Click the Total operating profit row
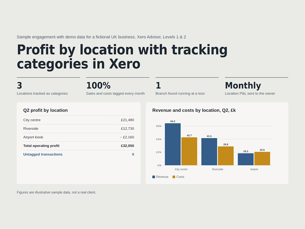Viewport: 305px width, 229px height. (x=78, y=146)
